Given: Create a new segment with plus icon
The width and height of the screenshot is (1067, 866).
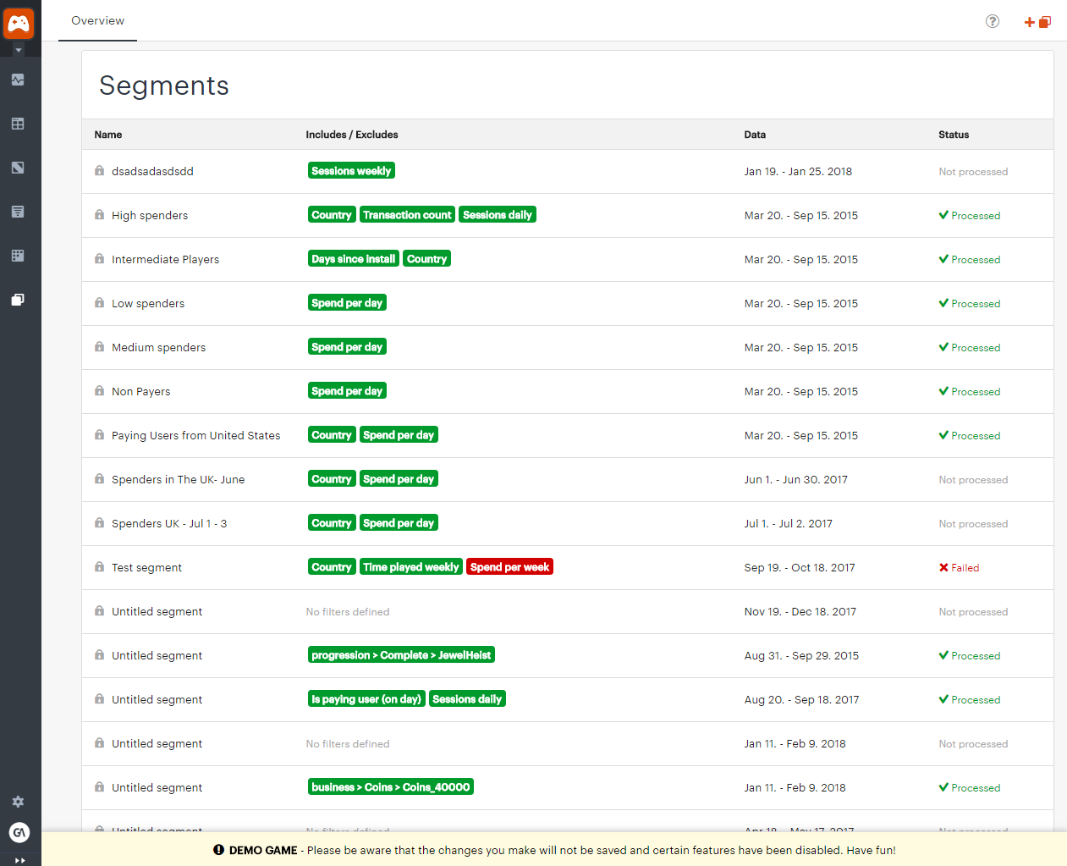Looking at the screenshot, I should point(1037,22).
